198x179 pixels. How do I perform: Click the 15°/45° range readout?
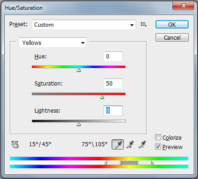[40, 144]
